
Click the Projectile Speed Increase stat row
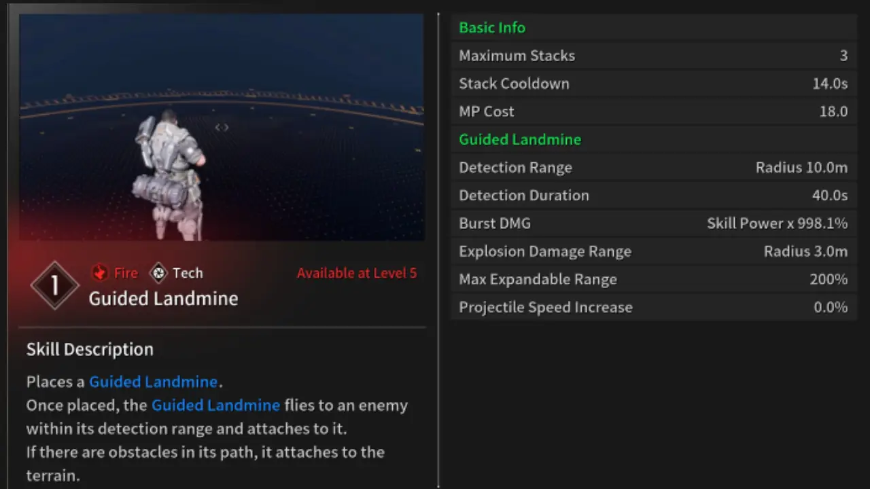point(652,307)
